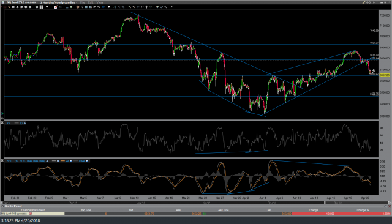Close the PPO indicator panel
Image resolution: width=392 pixels, height=224 pixels.
[2, 160]
